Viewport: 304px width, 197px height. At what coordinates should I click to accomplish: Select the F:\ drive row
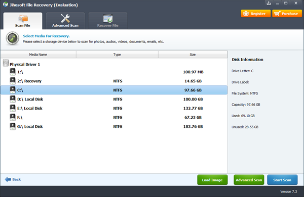point(114,117)
